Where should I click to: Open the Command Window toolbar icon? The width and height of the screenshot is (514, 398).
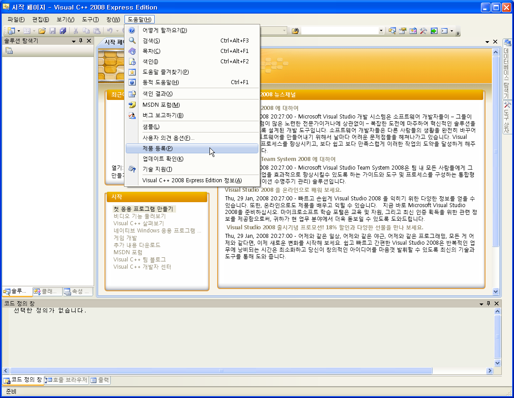click(444, 31)
